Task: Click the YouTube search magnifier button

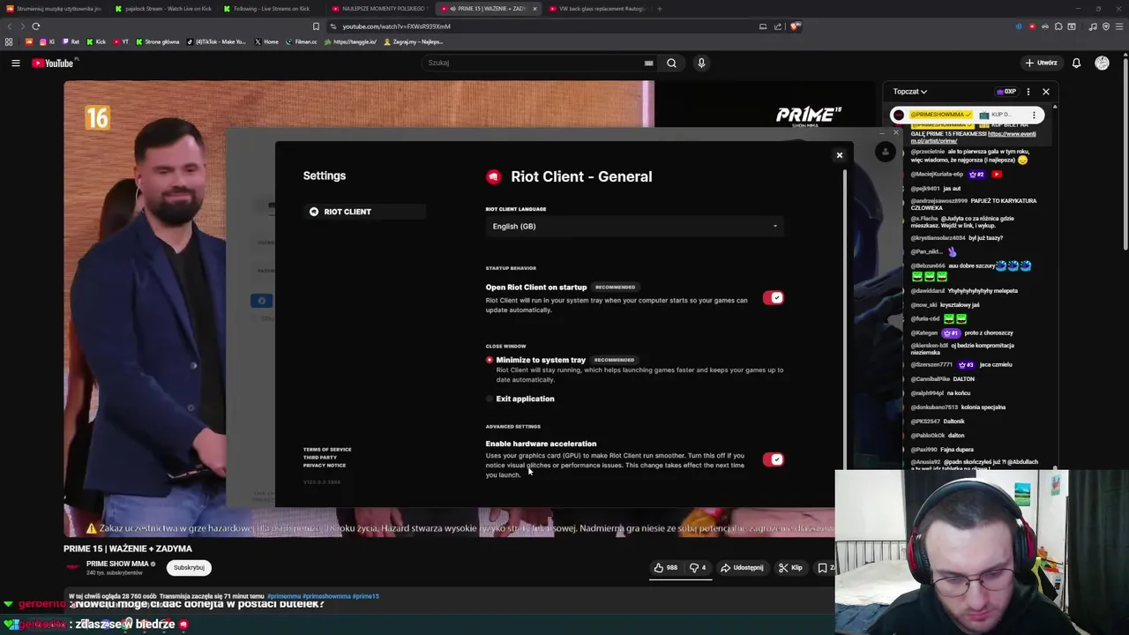Action: click(671, 63)
